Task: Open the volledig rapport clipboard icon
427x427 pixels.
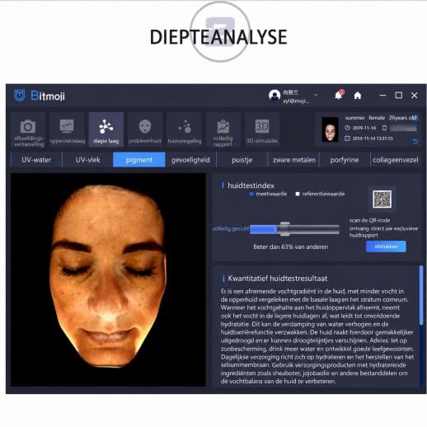Action: point(223,126)
